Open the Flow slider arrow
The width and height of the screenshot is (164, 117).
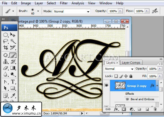click(x=147, y=11)
